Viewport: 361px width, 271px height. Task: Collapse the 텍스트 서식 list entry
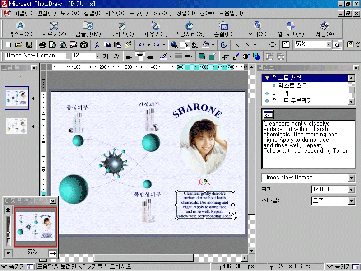[x=267, y=78]
